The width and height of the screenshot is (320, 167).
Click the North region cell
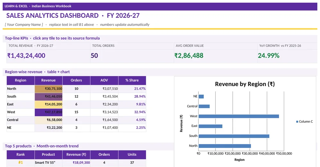pyautogui.click(x=20, y=89)
